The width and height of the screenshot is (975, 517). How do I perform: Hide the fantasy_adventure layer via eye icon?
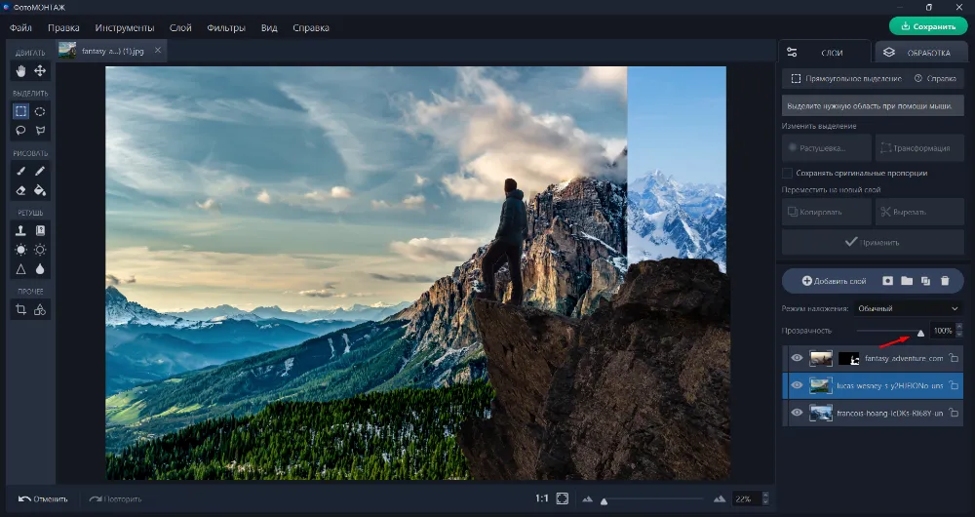tap(797, 359)
